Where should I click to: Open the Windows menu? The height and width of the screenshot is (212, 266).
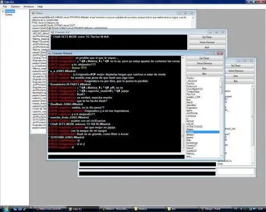pos(28,7)
